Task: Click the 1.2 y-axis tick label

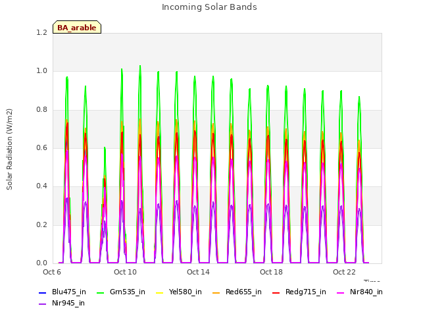Action: tap(41, 32)
